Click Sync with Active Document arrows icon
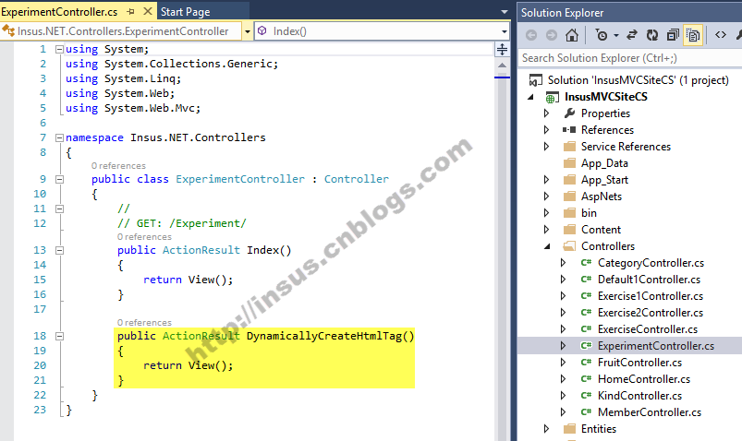 (632, 35)
